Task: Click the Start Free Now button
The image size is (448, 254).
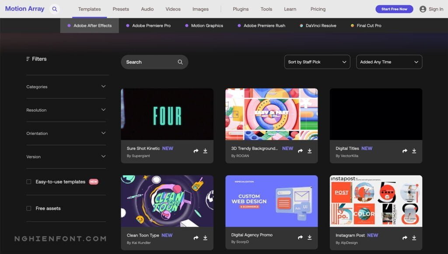Action: point(394,9)
